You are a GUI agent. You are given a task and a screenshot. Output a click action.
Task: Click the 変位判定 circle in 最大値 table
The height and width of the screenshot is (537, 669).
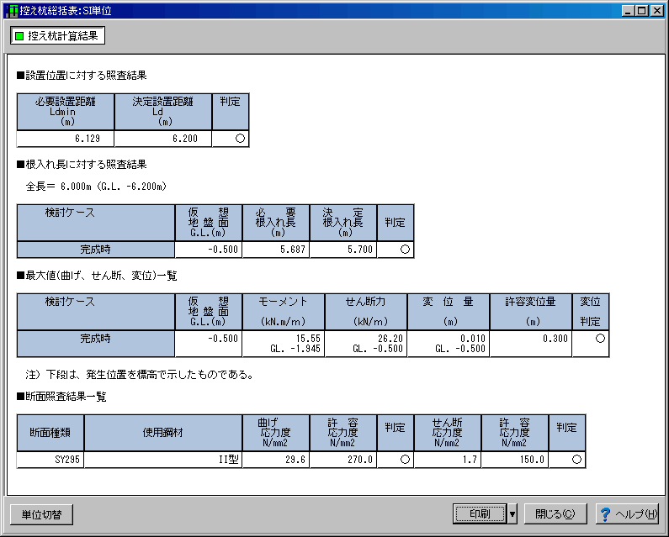(x=600, y=339)
